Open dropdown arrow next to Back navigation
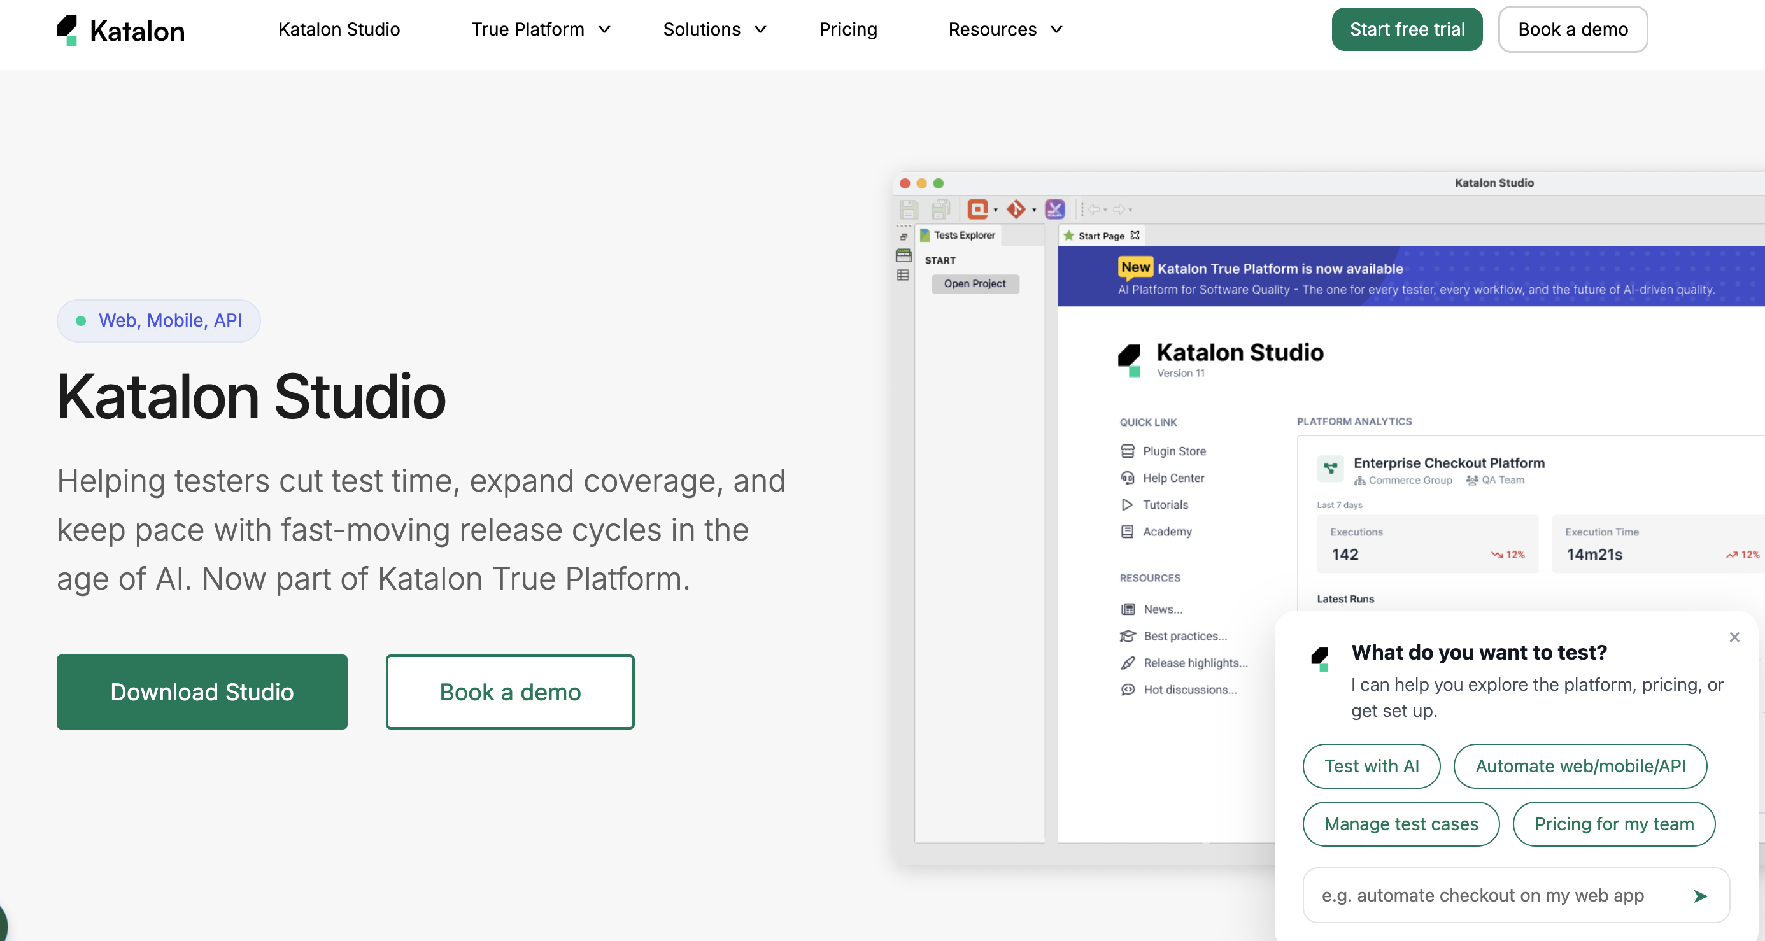The height and width of the screenshot is (941, 1765). tap(1105, 210)
